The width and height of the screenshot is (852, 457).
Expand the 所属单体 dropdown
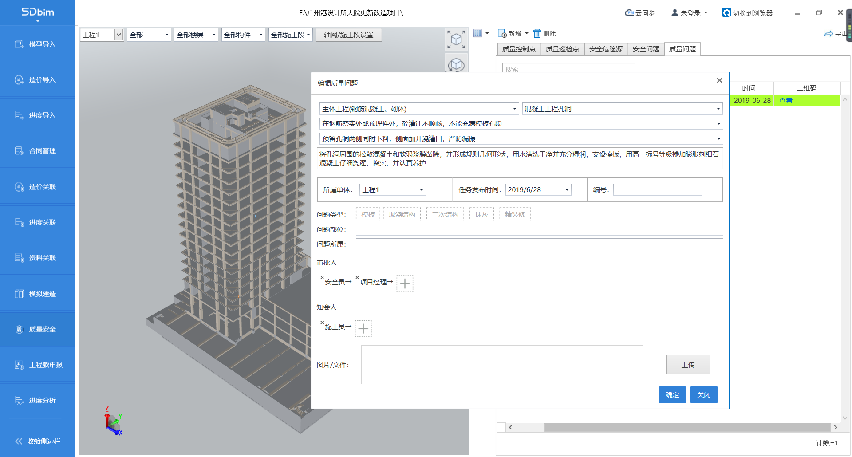click(x=421, y=190)
